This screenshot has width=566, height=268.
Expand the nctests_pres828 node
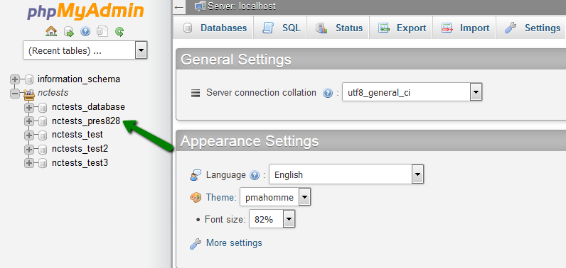coord(29,121)
